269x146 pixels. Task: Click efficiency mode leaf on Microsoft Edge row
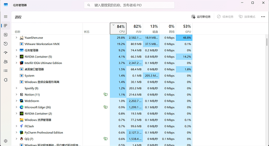106,107
